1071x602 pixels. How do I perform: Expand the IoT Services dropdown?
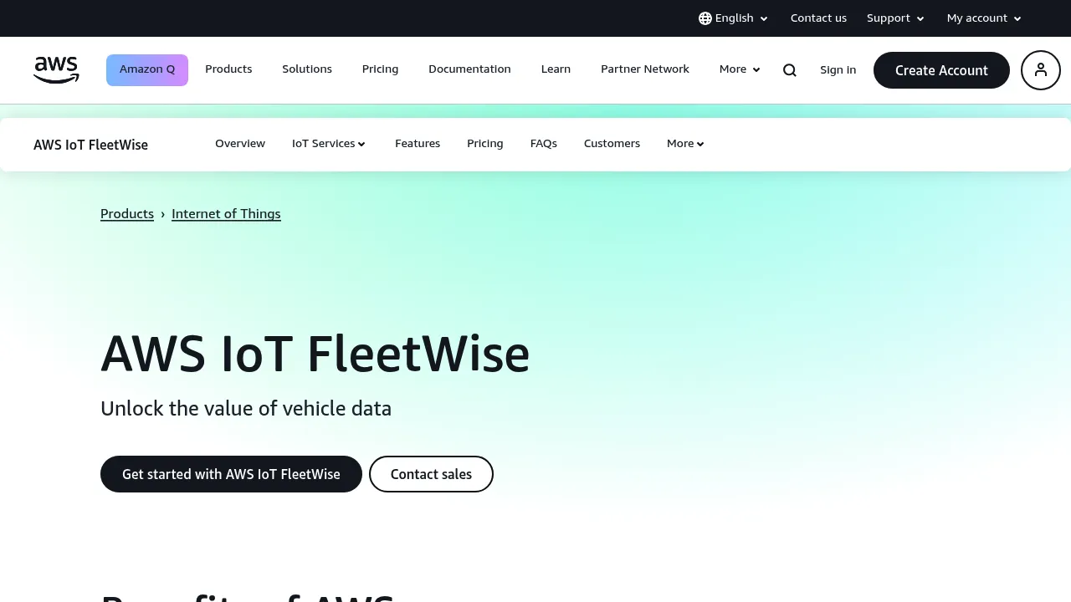tap(329, 144)
